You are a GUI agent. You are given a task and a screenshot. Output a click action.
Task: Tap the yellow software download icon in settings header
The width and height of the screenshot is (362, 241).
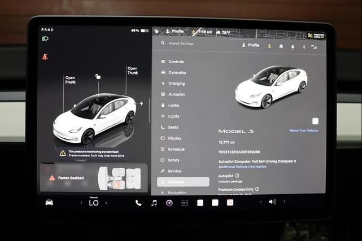click(x=269, y=46)
